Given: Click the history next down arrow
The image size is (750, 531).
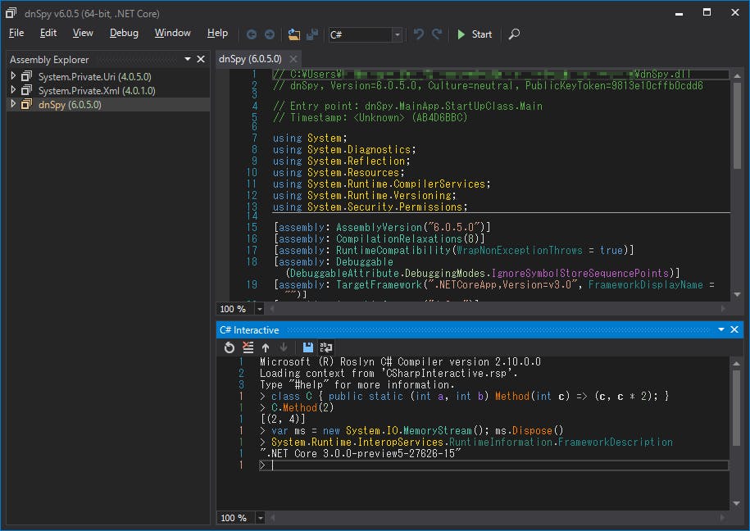Looking at the screenshot, I should click(x=283, y=347).
